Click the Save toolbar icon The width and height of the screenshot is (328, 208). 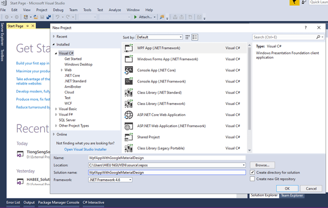42,17
